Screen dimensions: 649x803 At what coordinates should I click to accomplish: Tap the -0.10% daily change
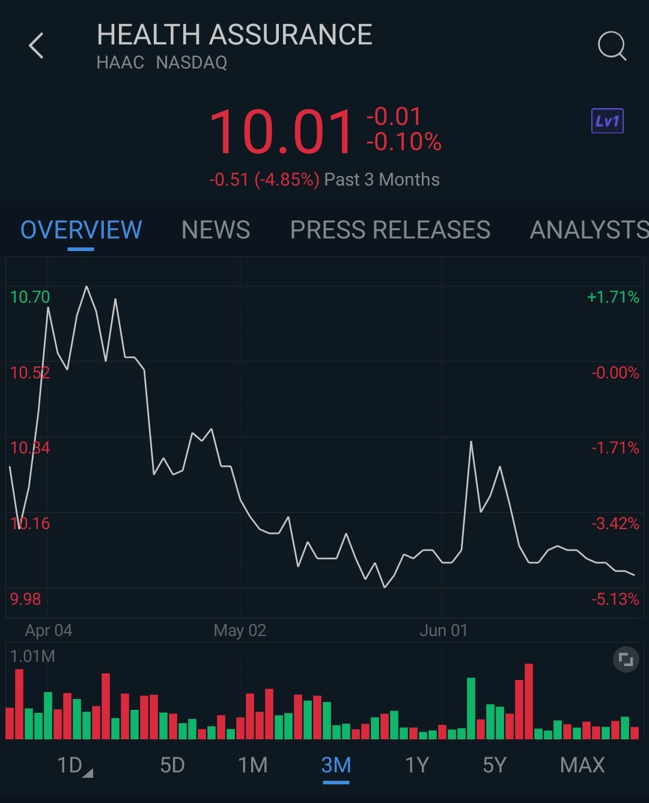(404, 142)
